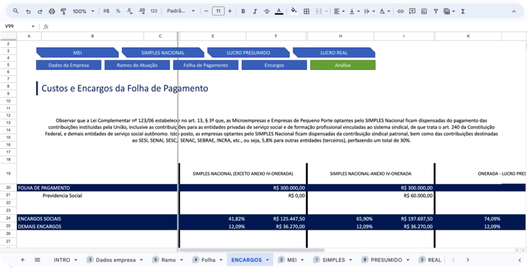Switch to the Folha sheet tab
Viewport: 527px width, 268px height.
pos(208,260)
